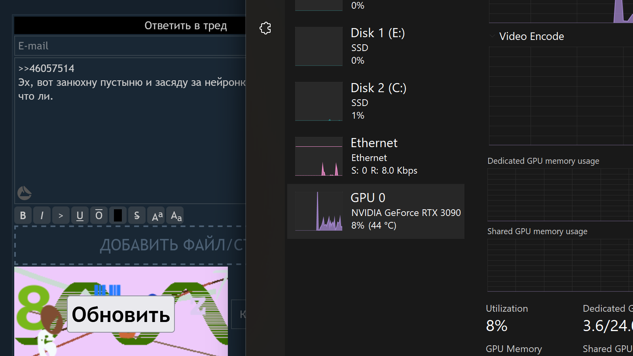Image resolution: width=633 pixels, height=356 pixels.
Task: Click the Disk 1 (E:) mini graph
Action: pyautogui.click(x=319, y=46)
